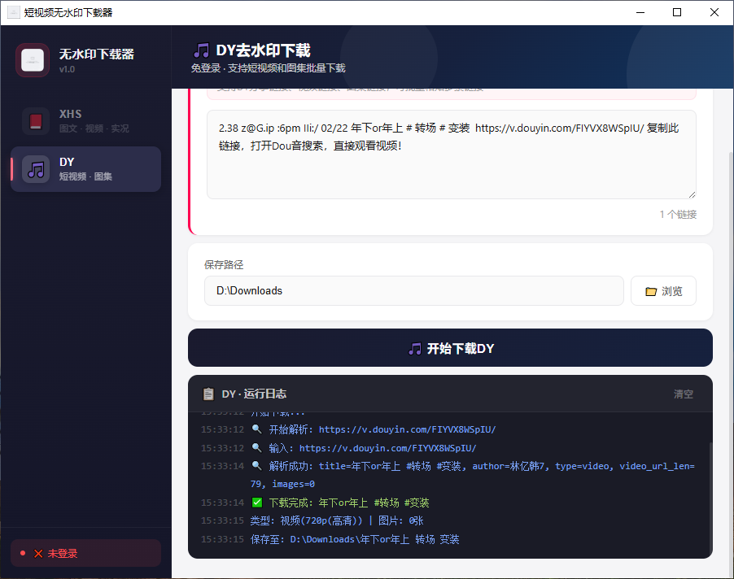Select the DY 短视频·图集 tab
Screen dimensions: 734x579
pyautogui.click(x=85, y=169)
